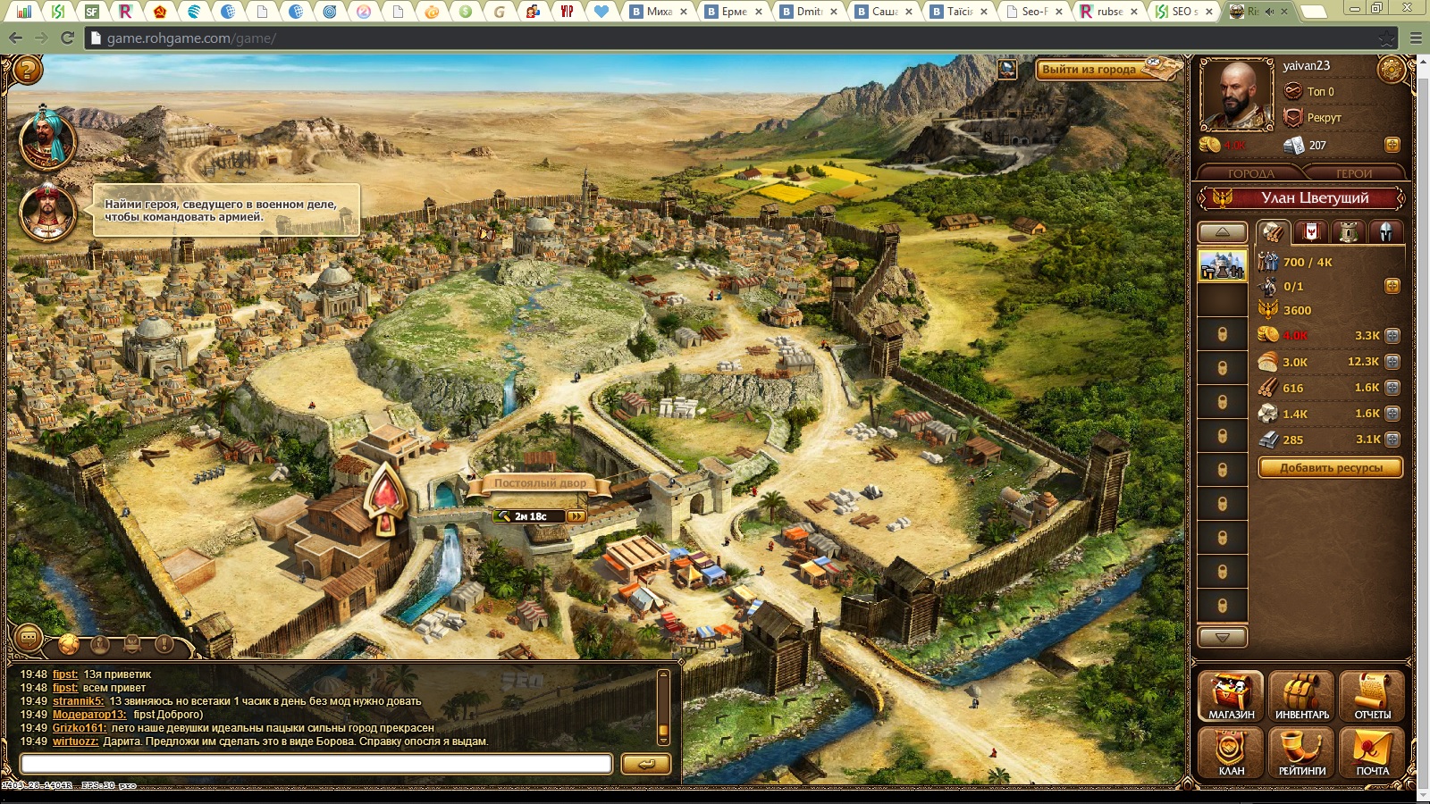1430x804 pixels.
Task: Open Grizko161 chat username link
Action: point(80,728)
